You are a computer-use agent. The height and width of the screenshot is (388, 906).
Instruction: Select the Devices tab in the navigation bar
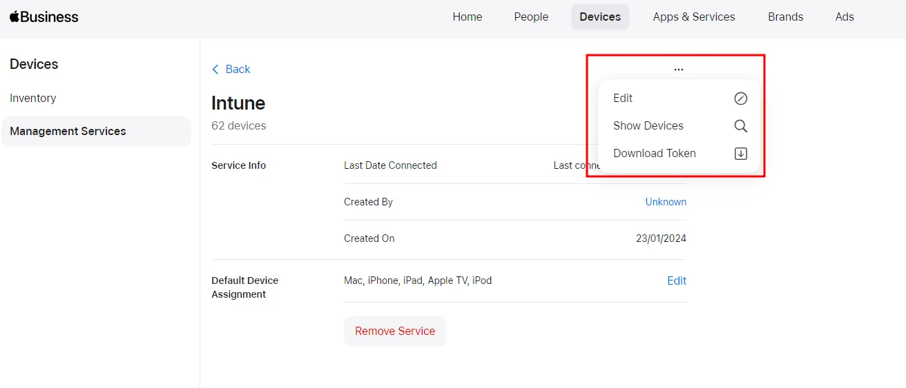click(600, 17)
